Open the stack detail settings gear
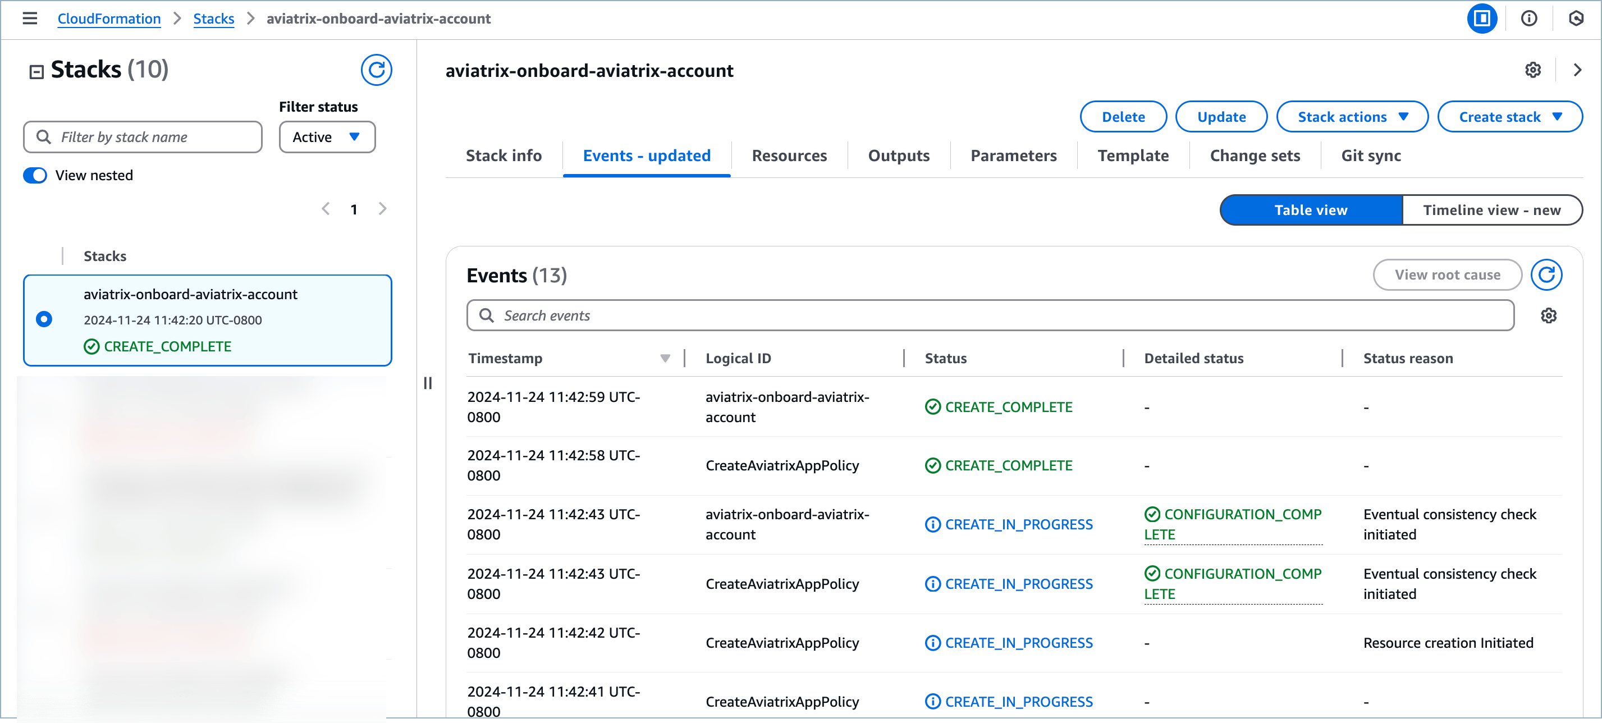The height and width of the screenshot is (723, 1602). click(x=1533, y=70)
